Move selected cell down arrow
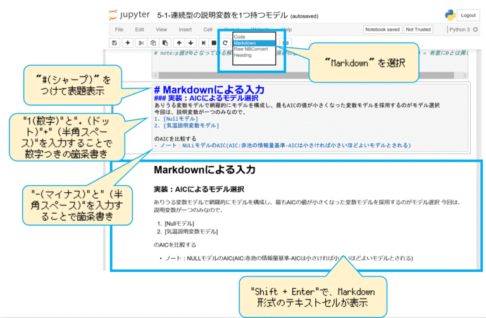 190,42
